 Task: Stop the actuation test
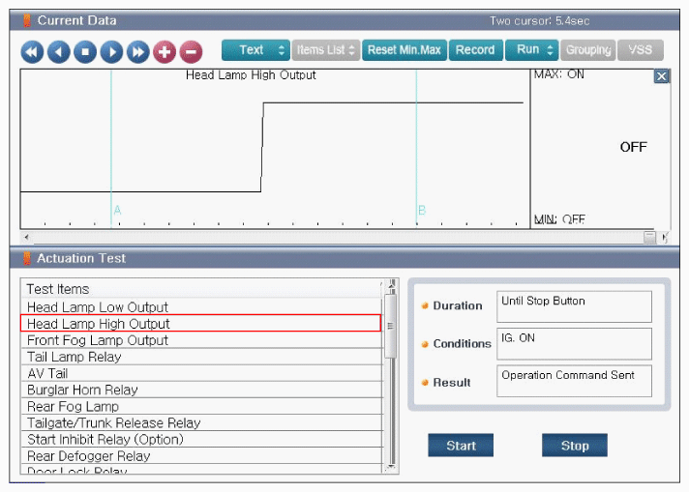pos(574,446)
